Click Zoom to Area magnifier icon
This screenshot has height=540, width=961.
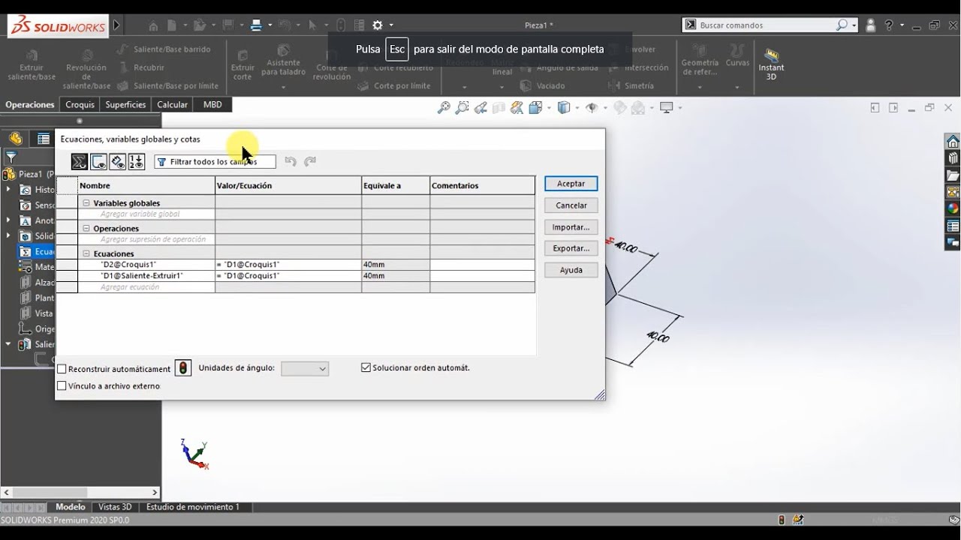462,108
